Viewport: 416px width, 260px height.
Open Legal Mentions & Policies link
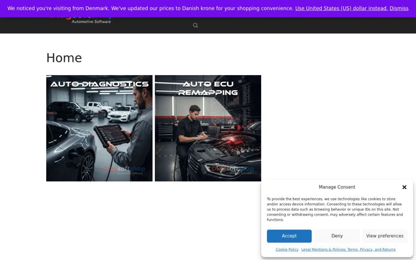pyautogui.click(x=348, y=250)
